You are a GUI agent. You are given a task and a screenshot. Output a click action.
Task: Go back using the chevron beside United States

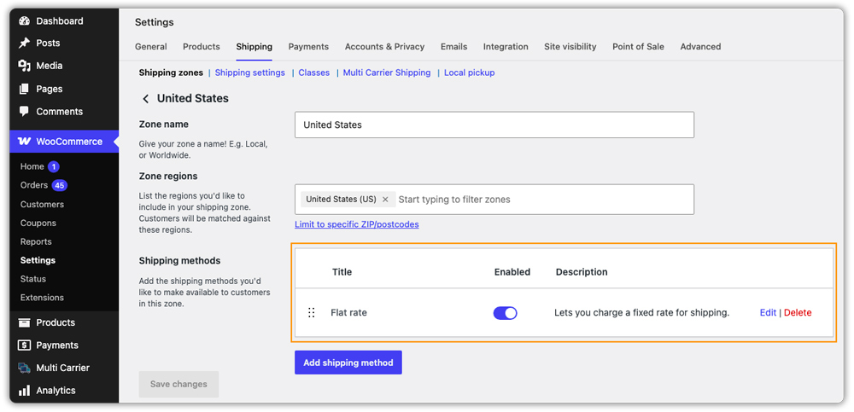point(145,98)
